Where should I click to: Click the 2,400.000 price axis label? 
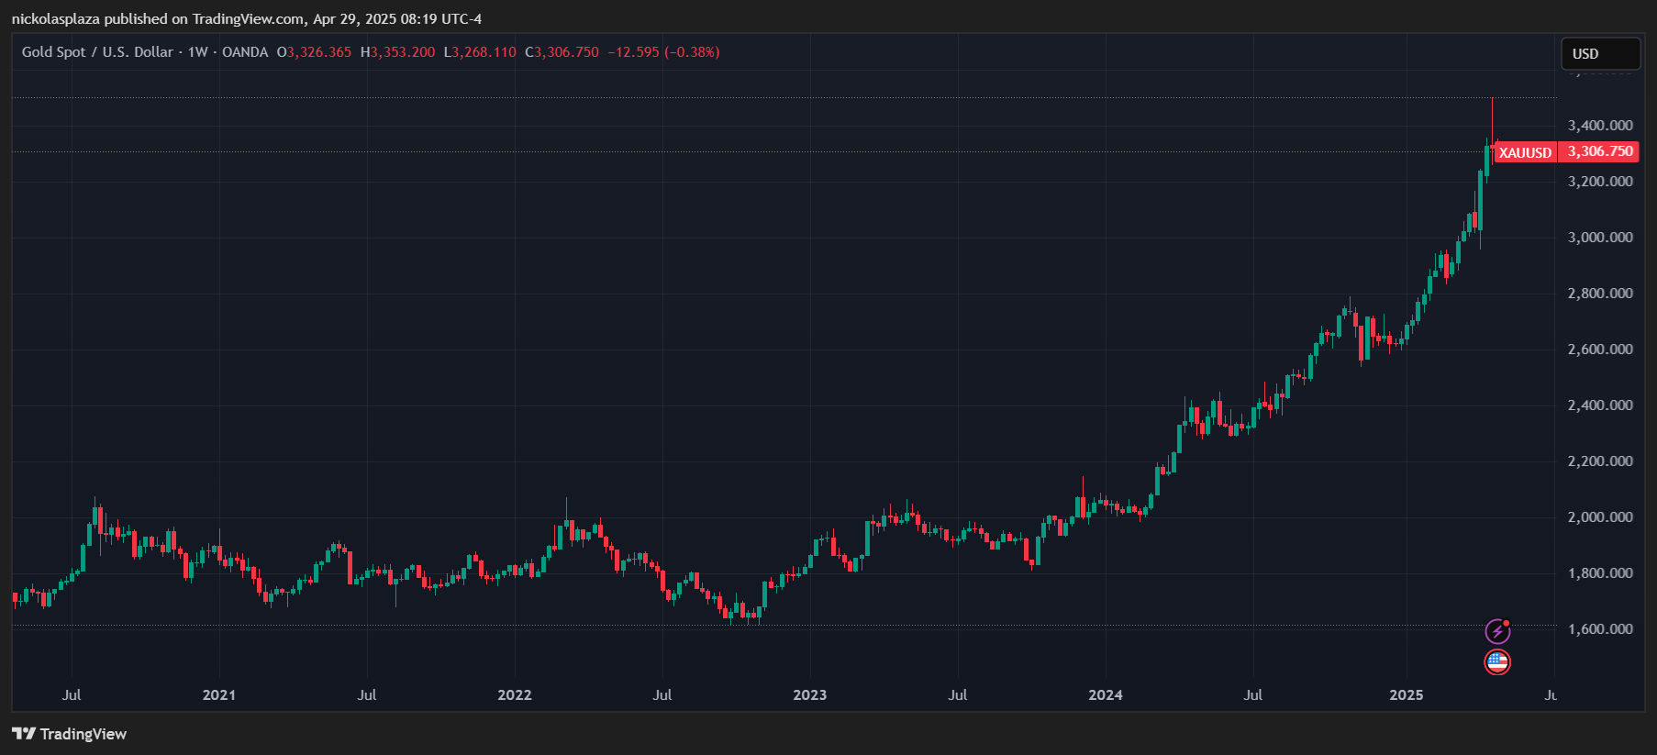click(x=1600, y=405)
